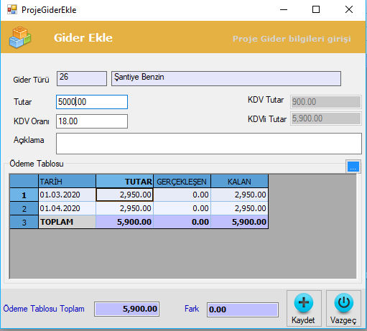Click the KDV Oranı input field
This screenshot has height=331, width=367.
click(92, 121)
